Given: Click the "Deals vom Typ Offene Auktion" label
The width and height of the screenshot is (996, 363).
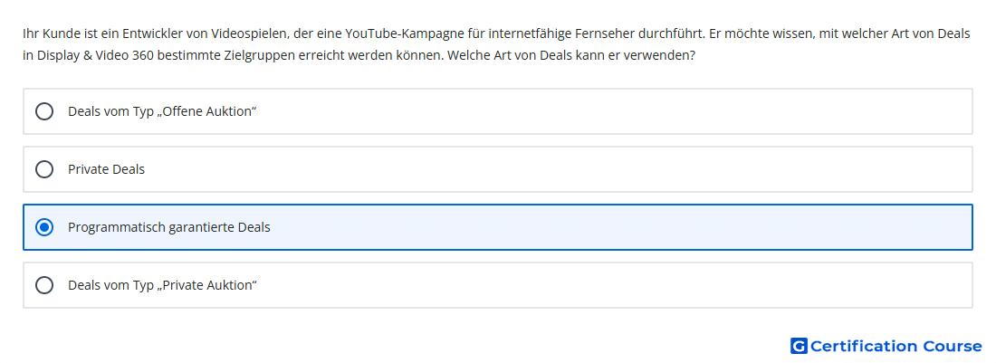Looking at the screenshot, I should (x=162, y=111).
